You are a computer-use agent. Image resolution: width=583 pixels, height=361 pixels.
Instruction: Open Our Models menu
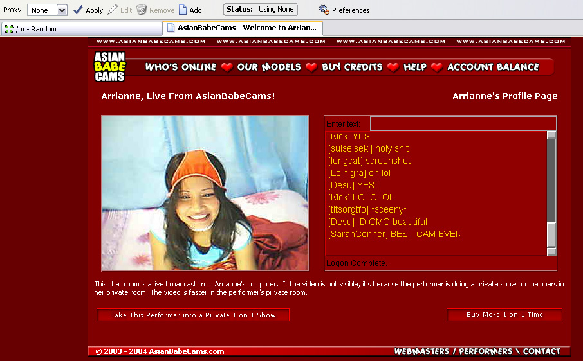(x=269, y=67)
